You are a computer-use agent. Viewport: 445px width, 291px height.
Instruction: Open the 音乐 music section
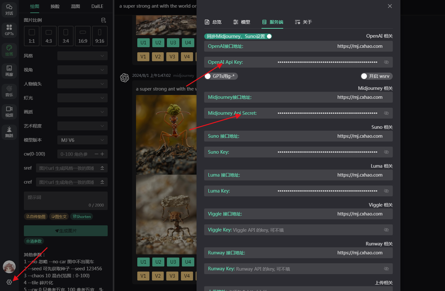9,91
